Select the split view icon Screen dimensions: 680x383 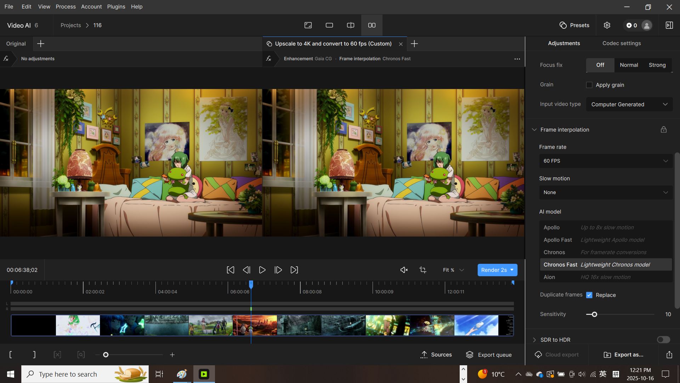350,25
